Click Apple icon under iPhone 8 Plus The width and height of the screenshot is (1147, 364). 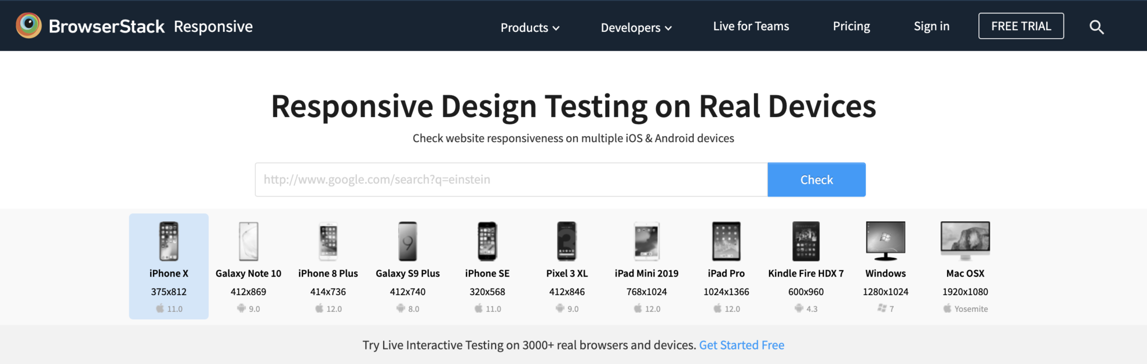pyautogui.click(x=319, y=309)
